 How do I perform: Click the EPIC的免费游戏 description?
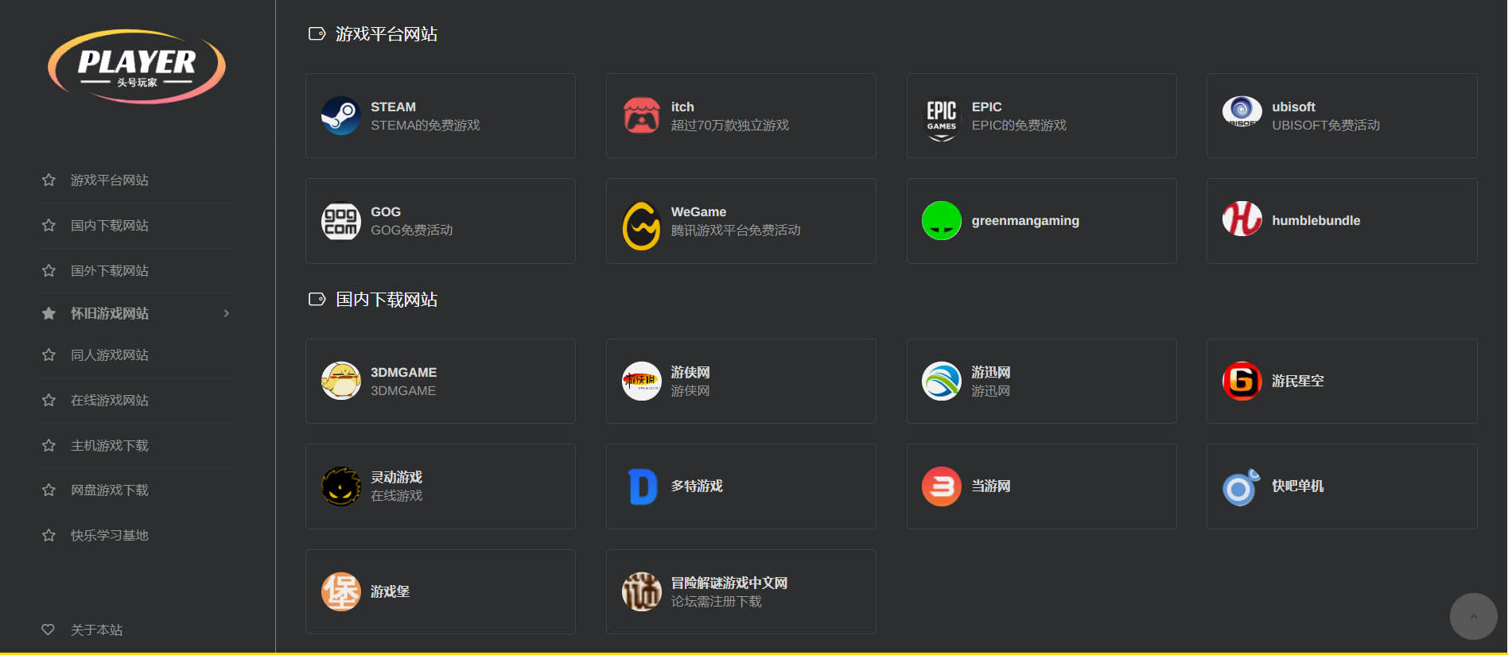click(1019, 125)
